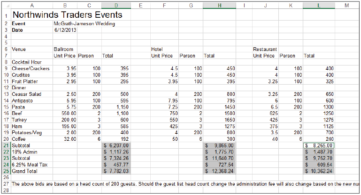Click the column L header
The image size is (361, 195).
[x=320, y=5]
